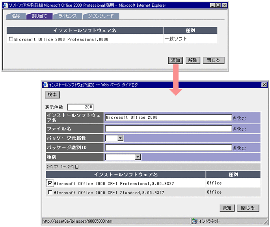Minimize the ソフトウェア名称詳細 window
The width and height of the screenshot is (270, 227).
(212, 6)
